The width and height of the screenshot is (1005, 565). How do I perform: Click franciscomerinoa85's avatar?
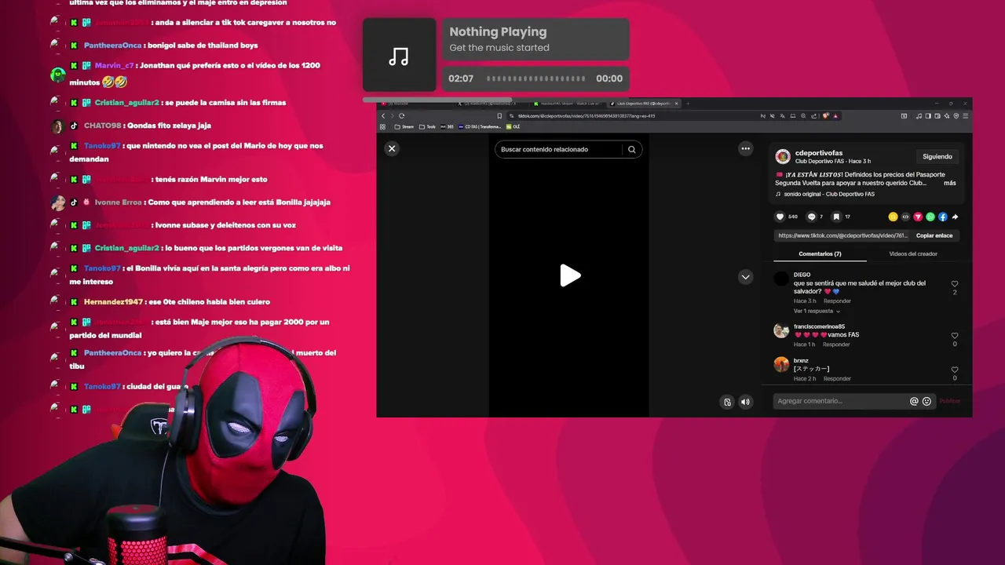pyautogui.click(x=781, y=330)
